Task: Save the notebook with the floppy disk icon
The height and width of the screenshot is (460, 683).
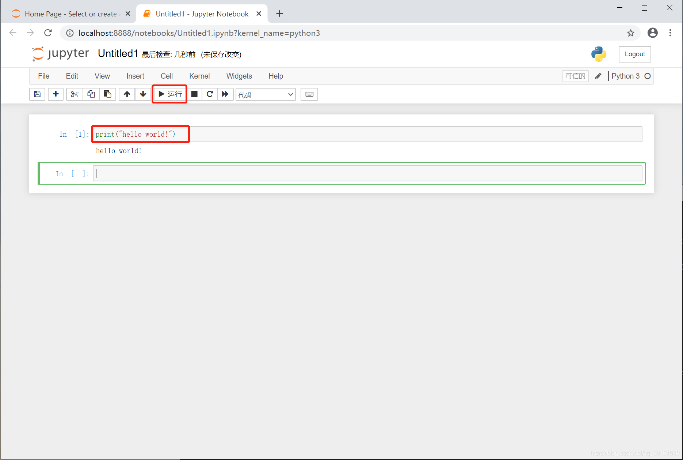Action: pyautogui.click(x=37, y=94)
